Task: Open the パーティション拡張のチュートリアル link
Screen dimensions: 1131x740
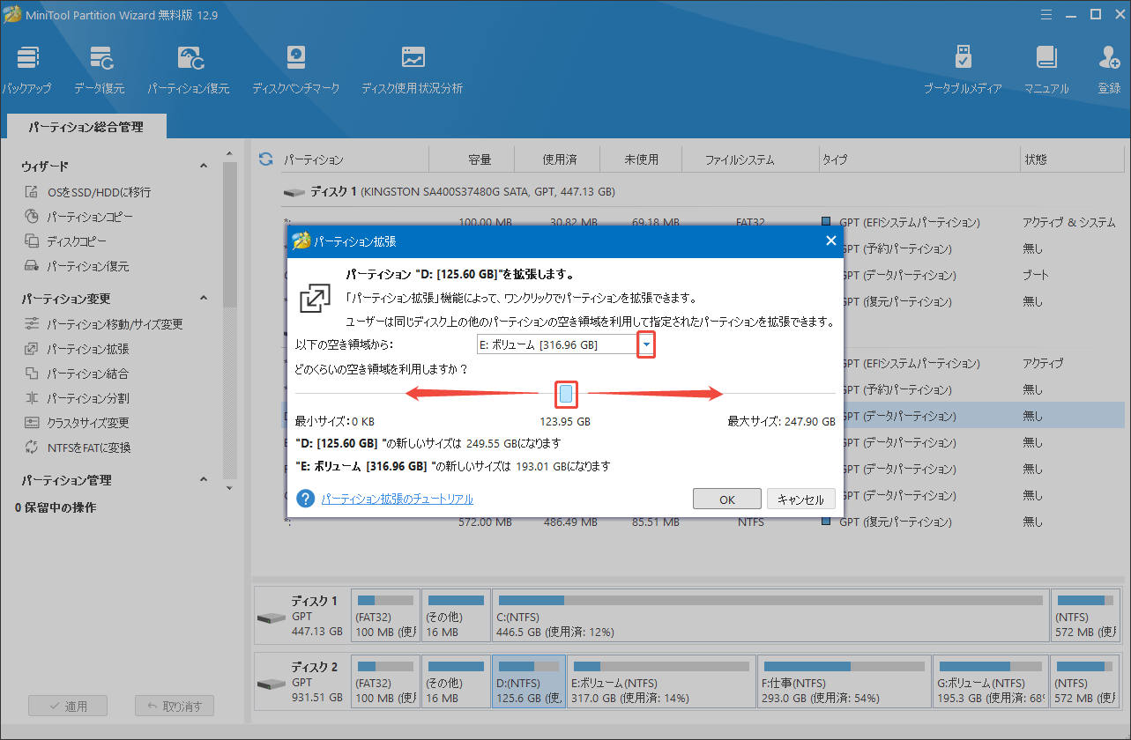Action: click(x=398, y=499)
